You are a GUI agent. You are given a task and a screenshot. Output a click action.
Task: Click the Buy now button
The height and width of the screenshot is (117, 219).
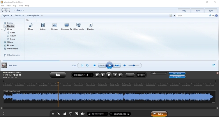pos(177,73)
